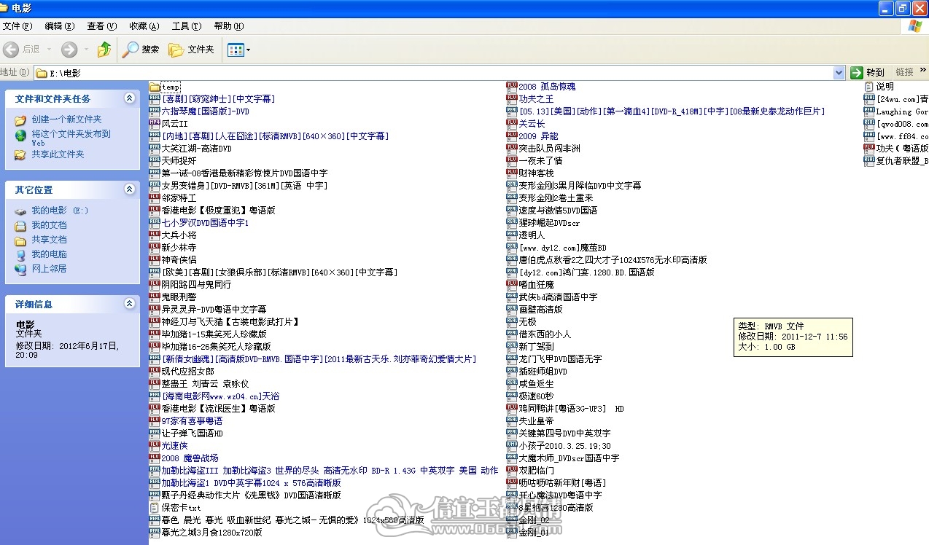
Task: Collapse the 其它位置 panel
Action: pos(129,189)
